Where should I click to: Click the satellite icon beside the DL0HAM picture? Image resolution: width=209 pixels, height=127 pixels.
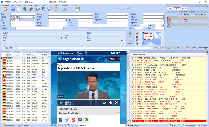137,40
